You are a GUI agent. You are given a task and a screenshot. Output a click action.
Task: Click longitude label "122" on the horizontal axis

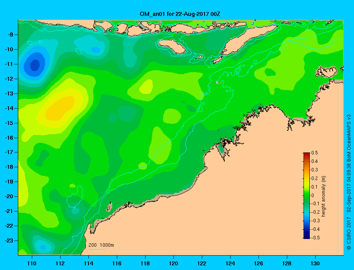point(202,263)
